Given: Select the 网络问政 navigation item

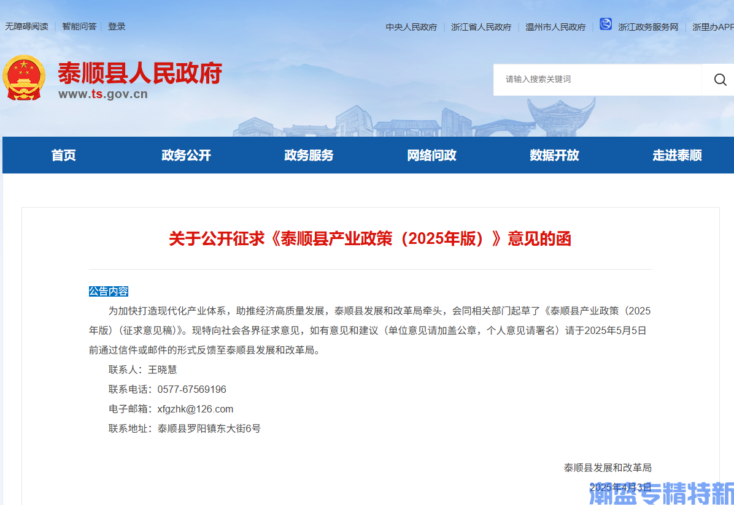Looking at the screenshot, I should [432, 155].
